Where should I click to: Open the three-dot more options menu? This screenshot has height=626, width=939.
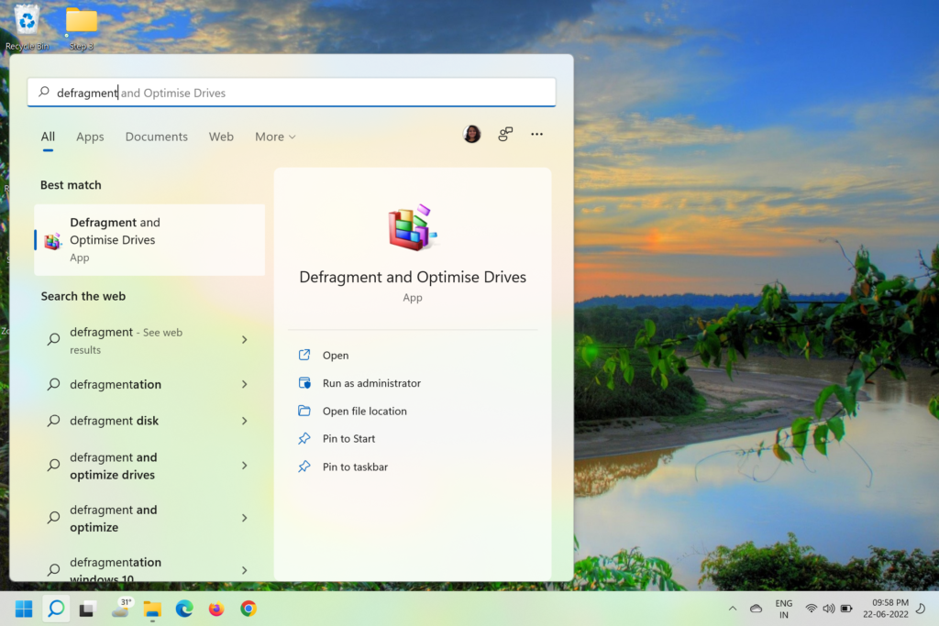[537, 135]
